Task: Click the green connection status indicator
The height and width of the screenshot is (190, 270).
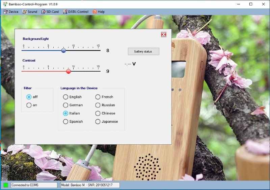Action: click(6, 185)
